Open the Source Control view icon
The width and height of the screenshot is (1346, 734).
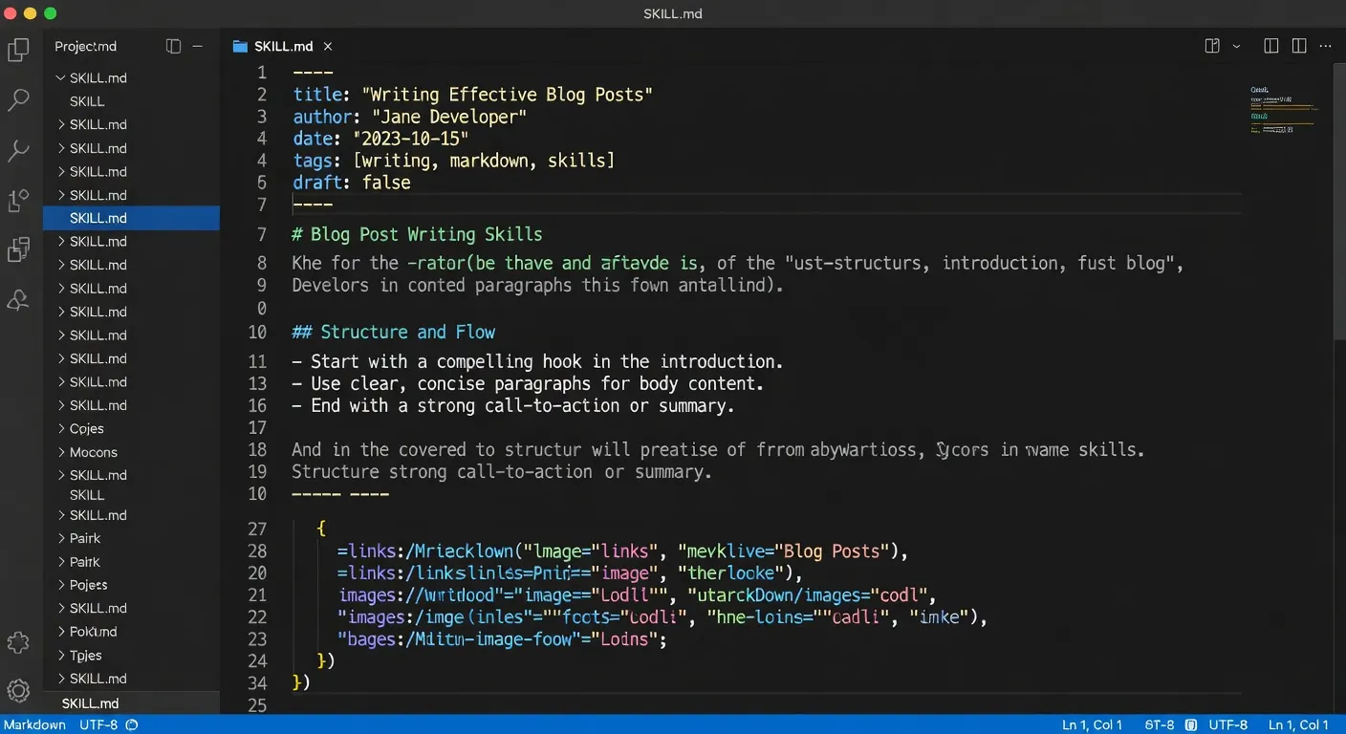(x=20, y=201)
